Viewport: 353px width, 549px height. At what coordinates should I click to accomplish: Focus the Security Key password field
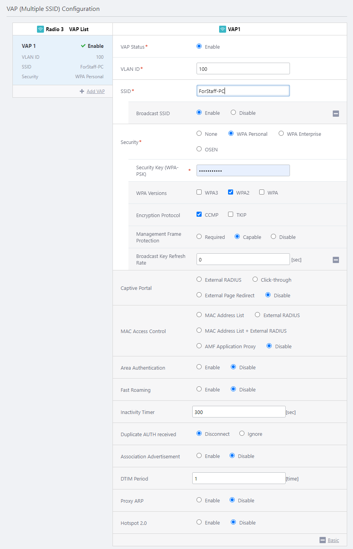(x=243, y=170)
